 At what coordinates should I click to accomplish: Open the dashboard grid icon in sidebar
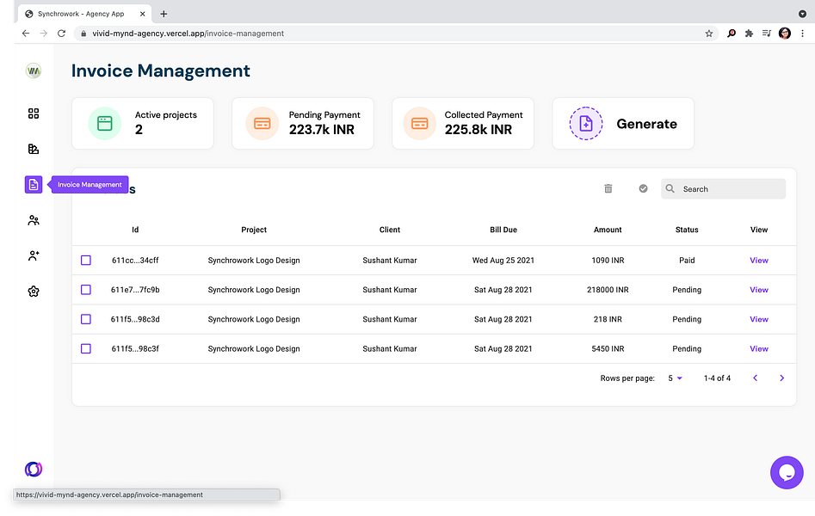pos(34,114)
